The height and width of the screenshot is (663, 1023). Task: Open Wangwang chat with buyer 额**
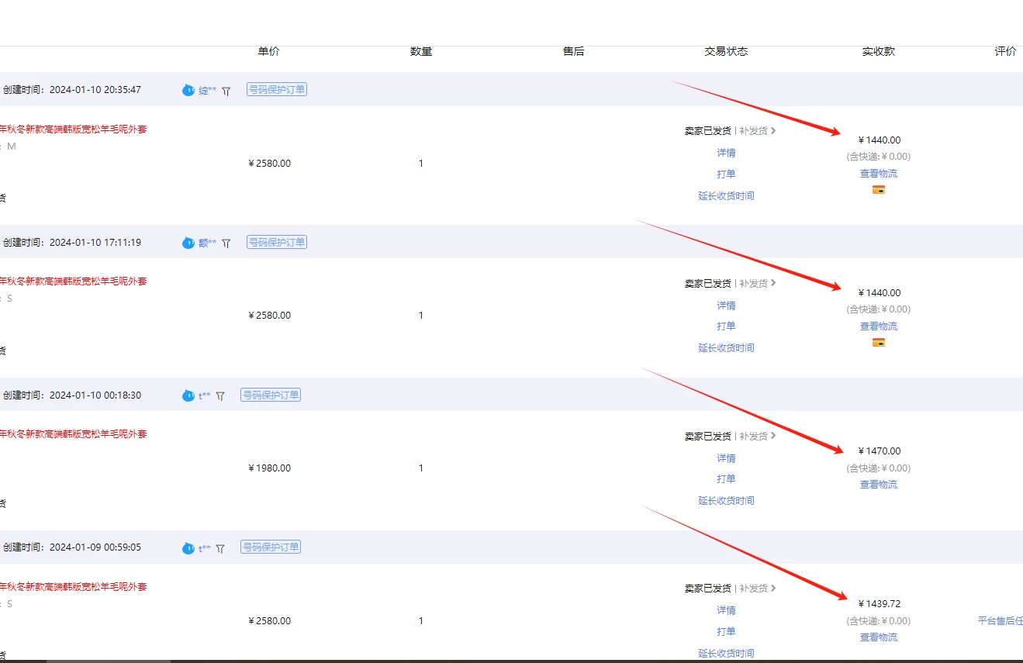click(x=188, y=242)
